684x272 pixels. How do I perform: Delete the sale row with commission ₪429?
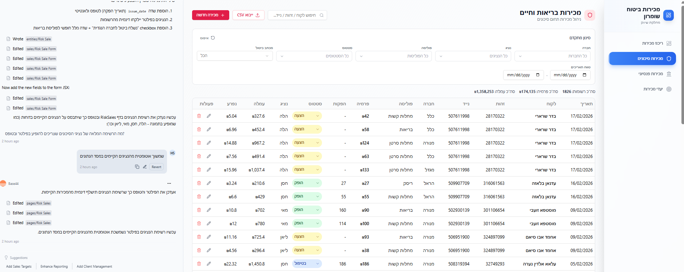[x=199, y=196]
